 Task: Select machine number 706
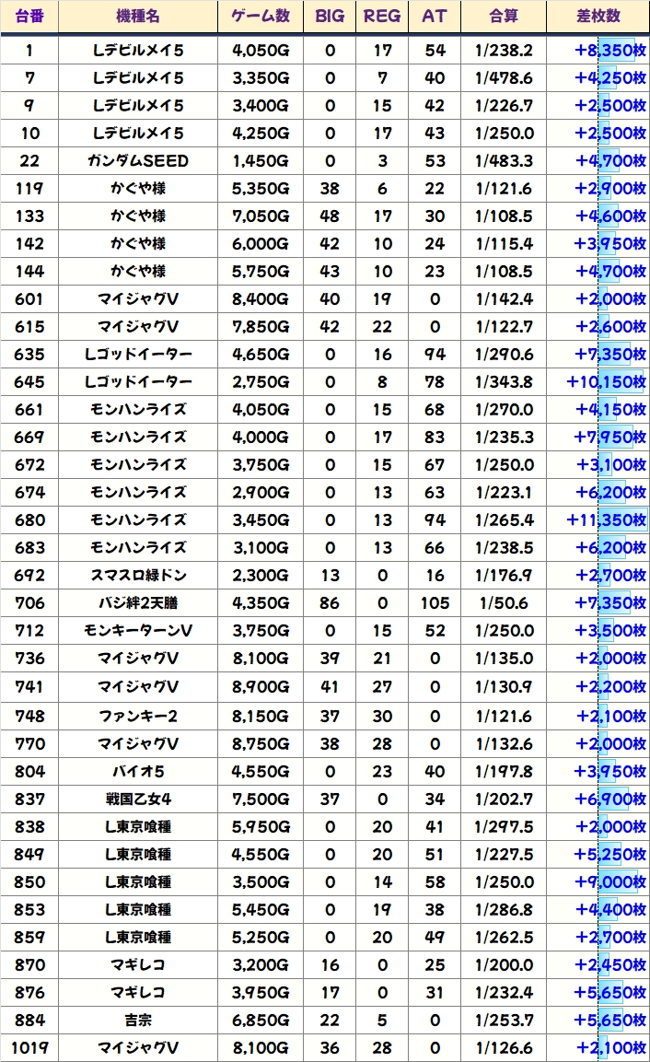tap(29, 602)
